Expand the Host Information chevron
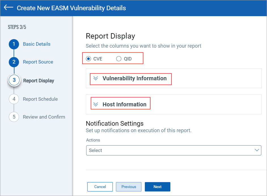Screen dimensions: 267x196 [x=96, y=104]
